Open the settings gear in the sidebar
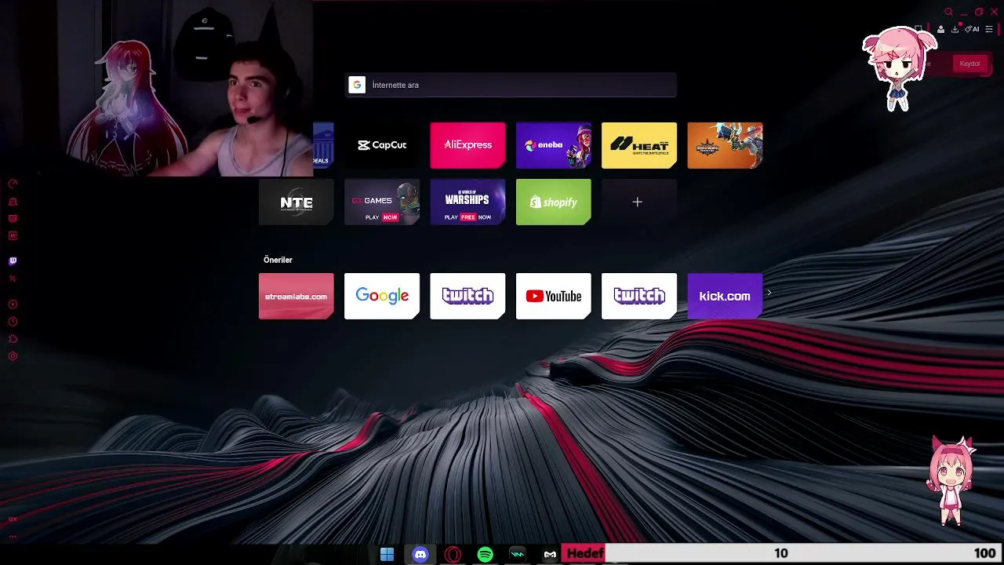 point(13,356)
